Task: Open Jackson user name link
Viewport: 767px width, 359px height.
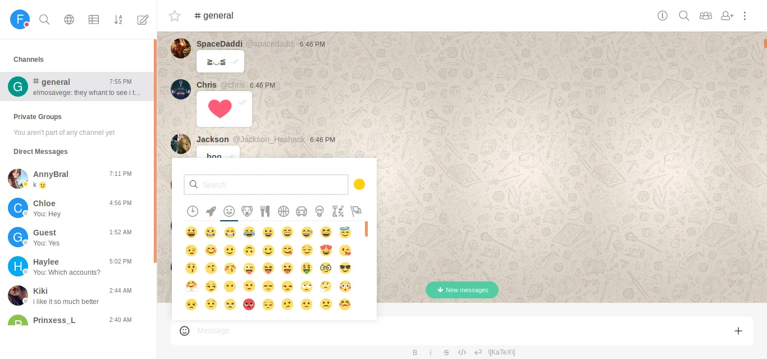Action: (213, 139)
